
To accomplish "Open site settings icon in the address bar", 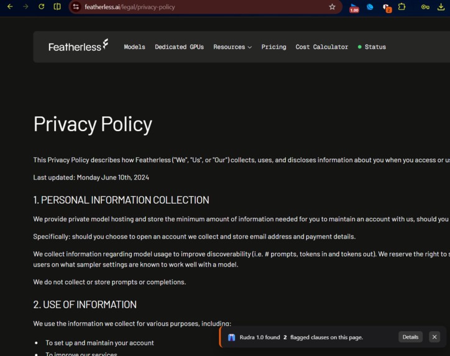I will tap(76, 7).
